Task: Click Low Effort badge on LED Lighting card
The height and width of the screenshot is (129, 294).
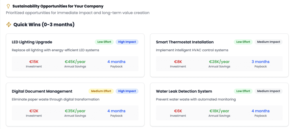Action: click(x=104, y=42)
